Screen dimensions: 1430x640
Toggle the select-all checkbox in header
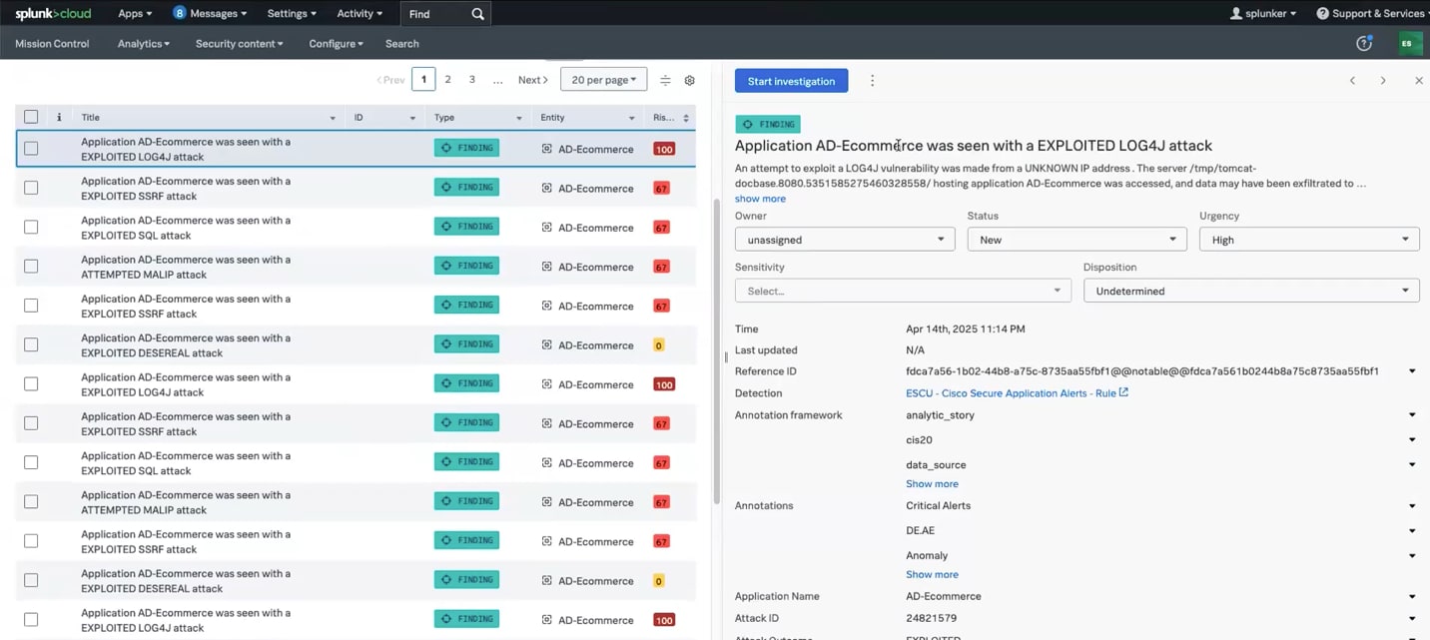pos(31,117)
